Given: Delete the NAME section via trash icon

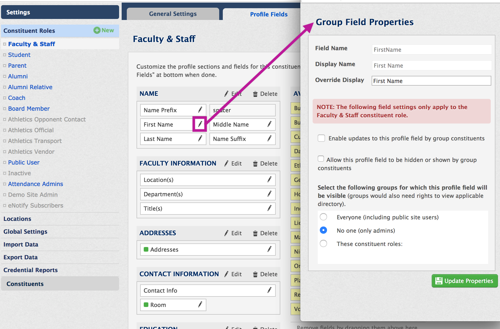Looking at the screenshot, I should 255,94.
